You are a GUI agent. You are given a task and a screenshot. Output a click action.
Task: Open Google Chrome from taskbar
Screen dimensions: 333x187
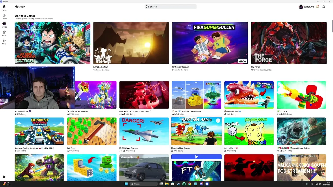190,184
